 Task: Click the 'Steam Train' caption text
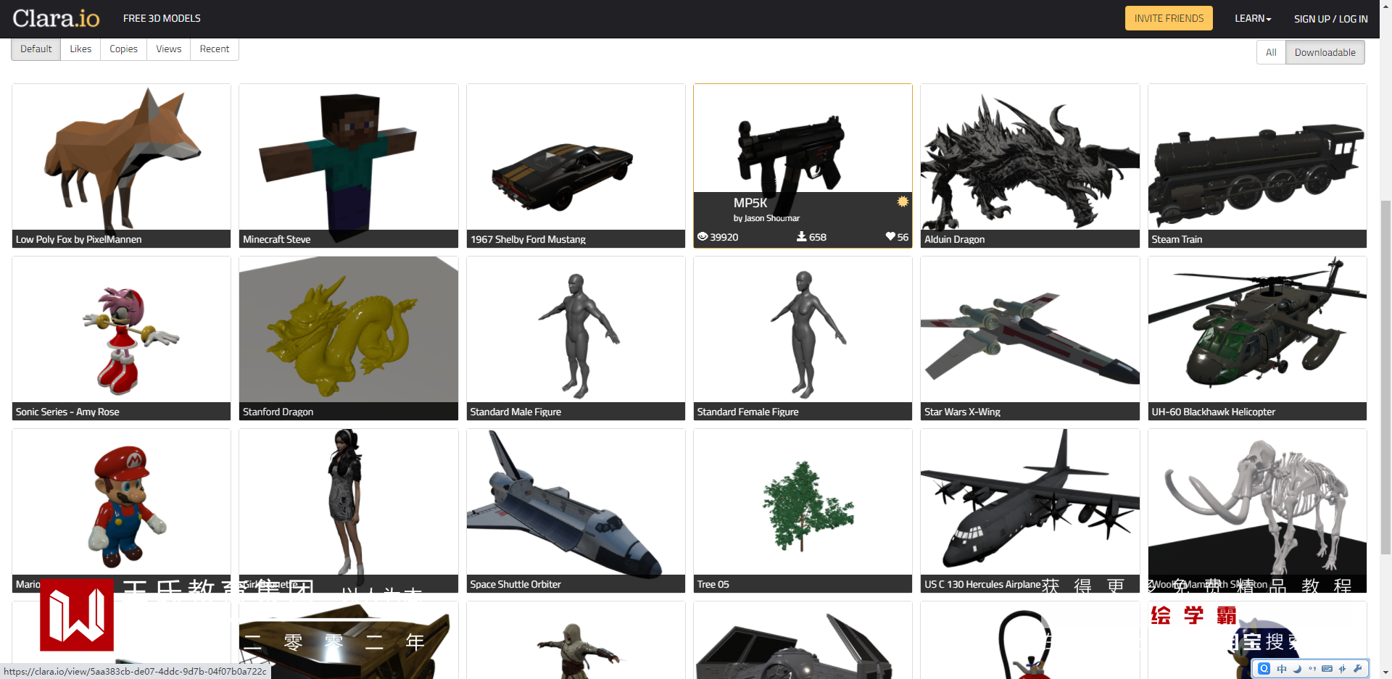1176,239
